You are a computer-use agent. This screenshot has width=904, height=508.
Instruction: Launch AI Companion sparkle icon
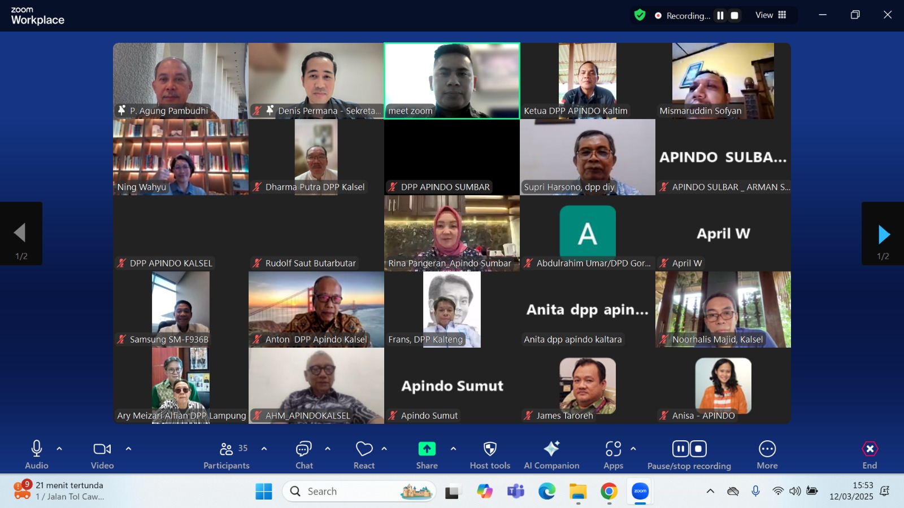pyautogui.click(x=551, y=449)
